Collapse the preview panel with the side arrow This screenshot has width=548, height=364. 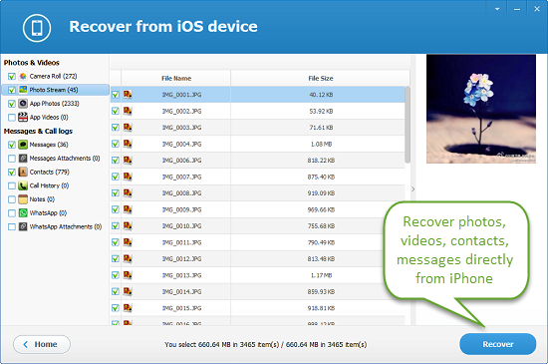click(412, 189)
